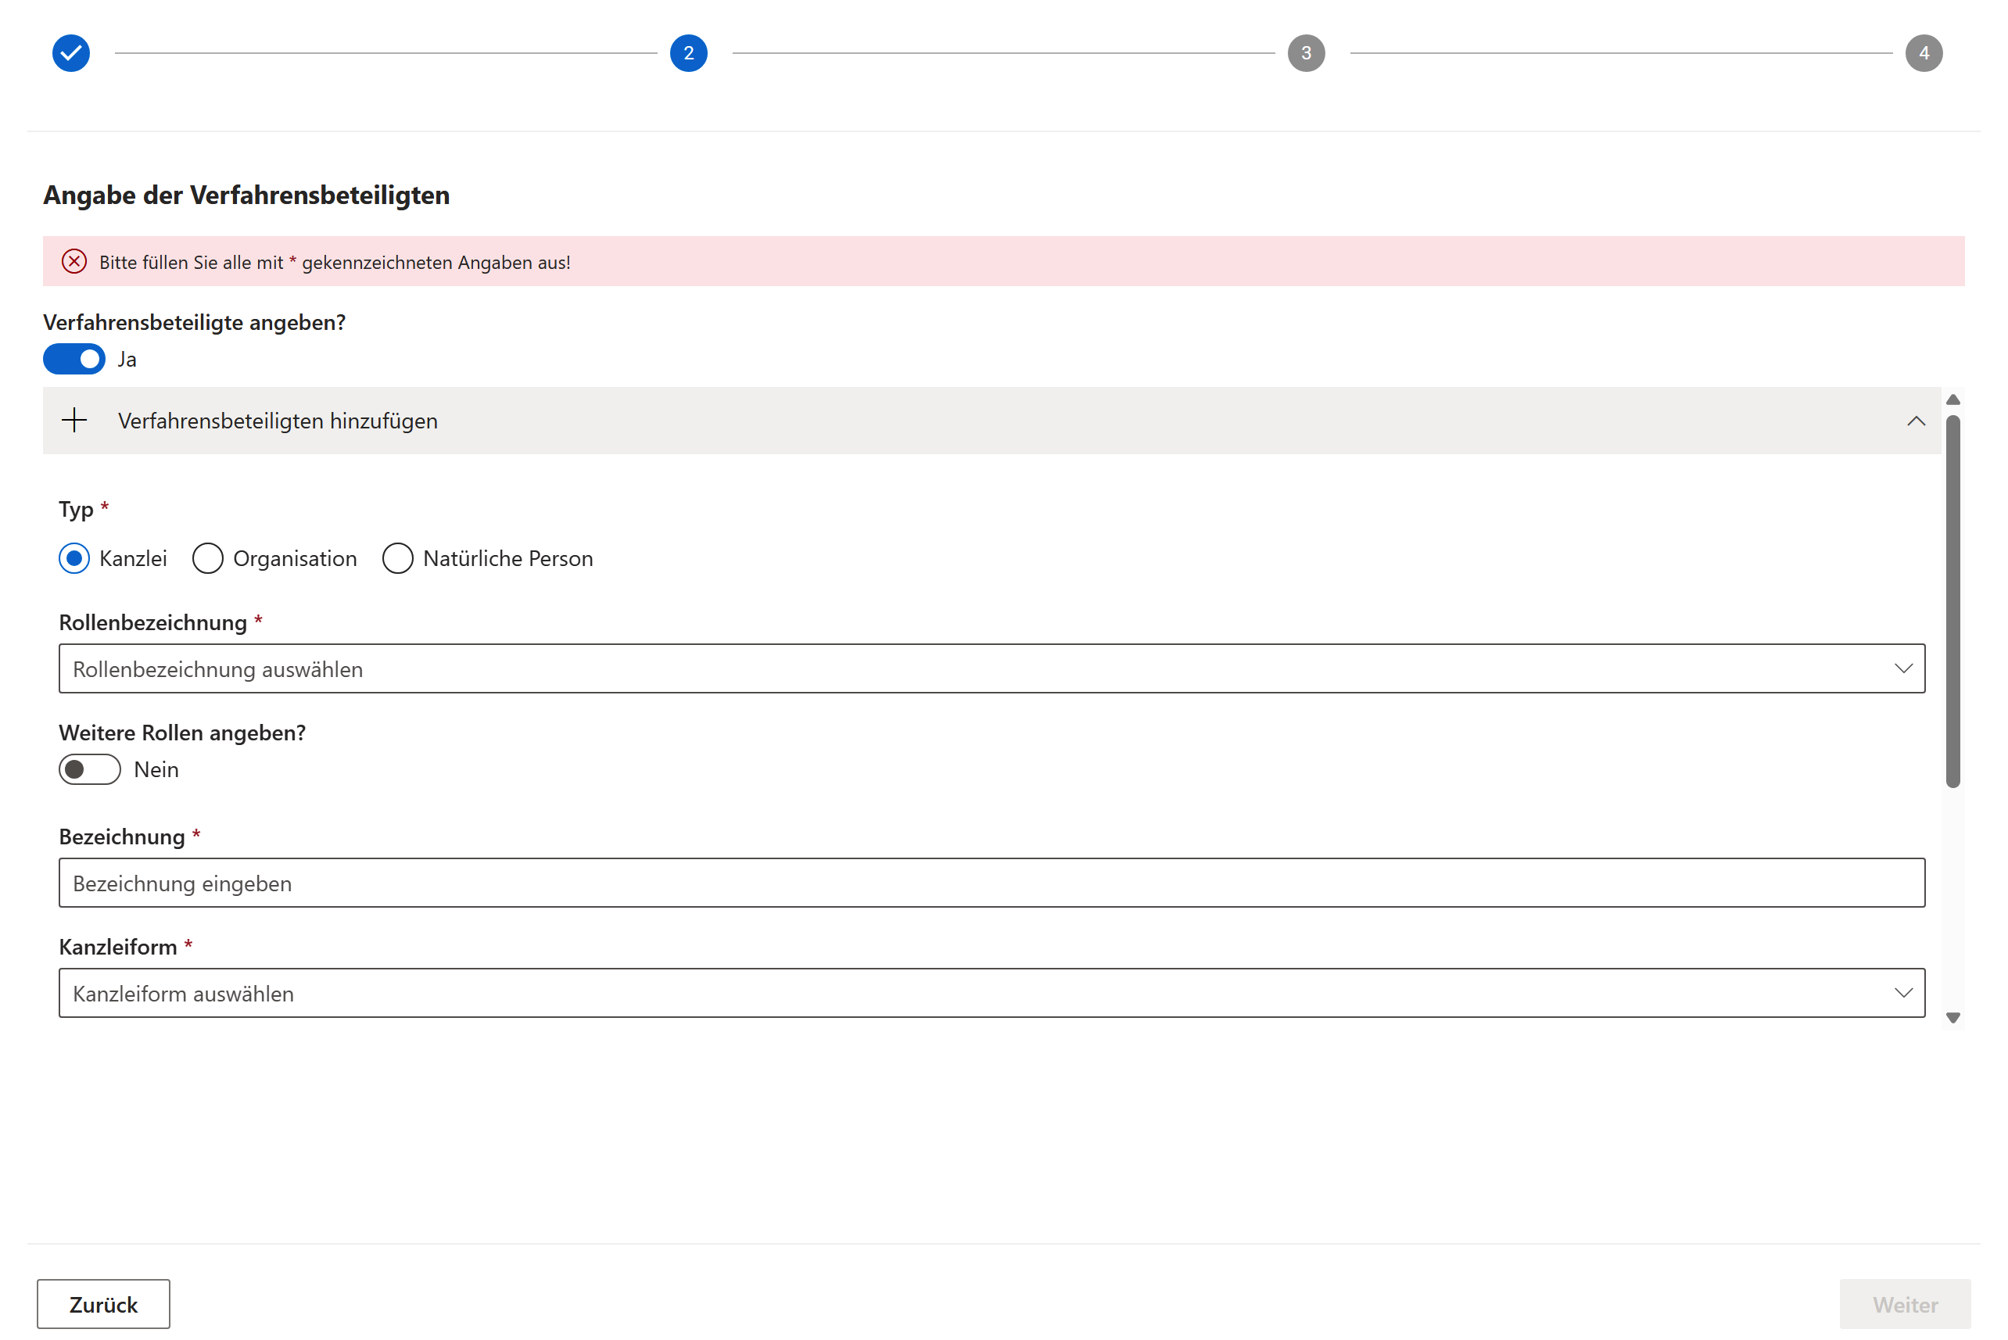Click the scrollbar up arrow
Image resolution: width=2008 pixels, height=1340 pixels.
tap(1952, 400)
